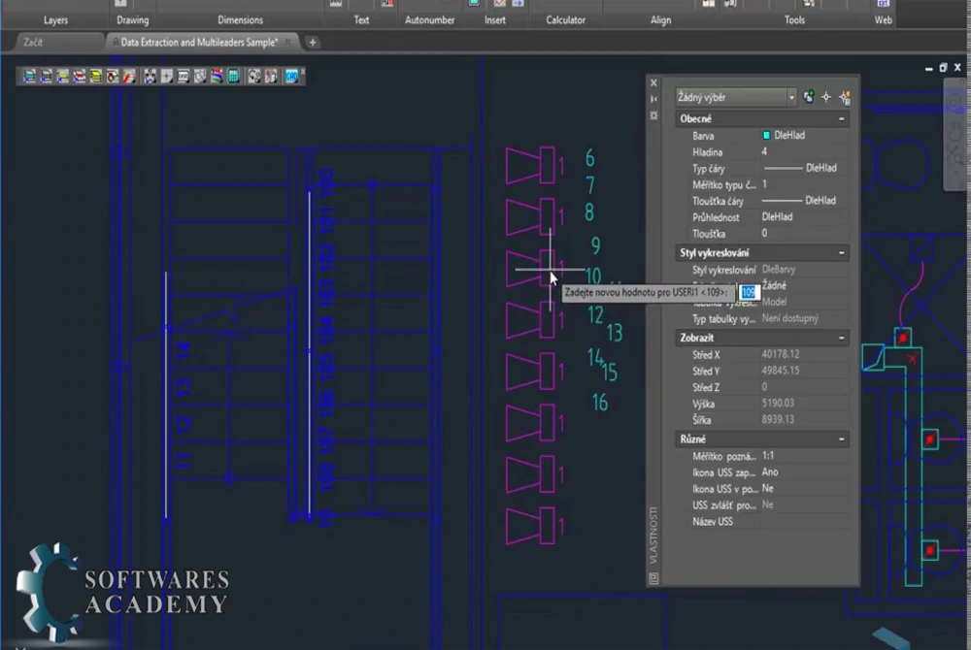Image resolution: width=971 pixels, height=650 pixels.
Task: Click the Styl vykreslování DleBarvy value
Action: pos(779,270)
